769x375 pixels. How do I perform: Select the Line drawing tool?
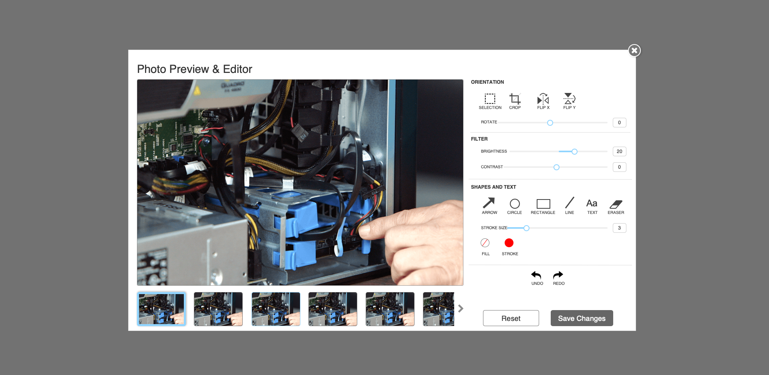point(570,206)
